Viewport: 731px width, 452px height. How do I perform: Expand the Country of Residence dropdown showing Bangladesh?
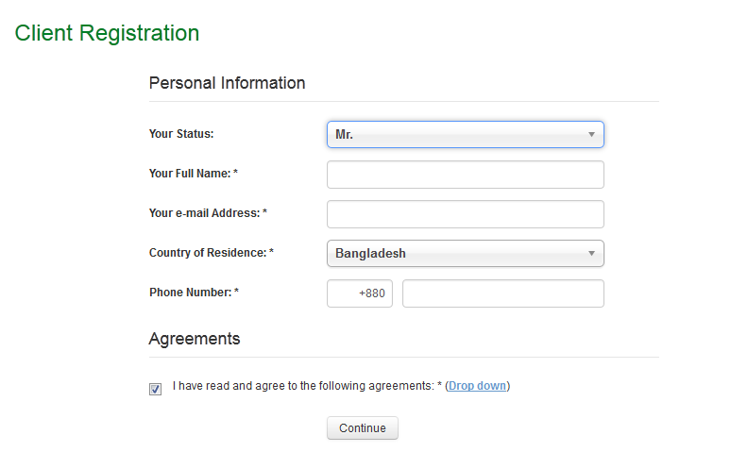[x=466, y=254]
